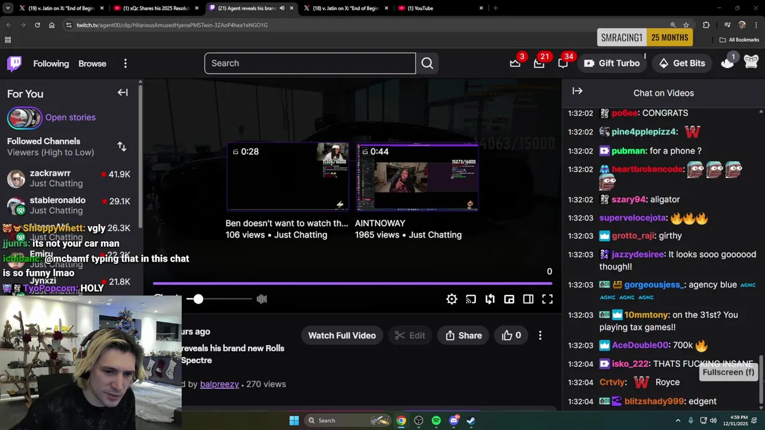
Task: Go to browser home page
Action: (x=52, y=25)
